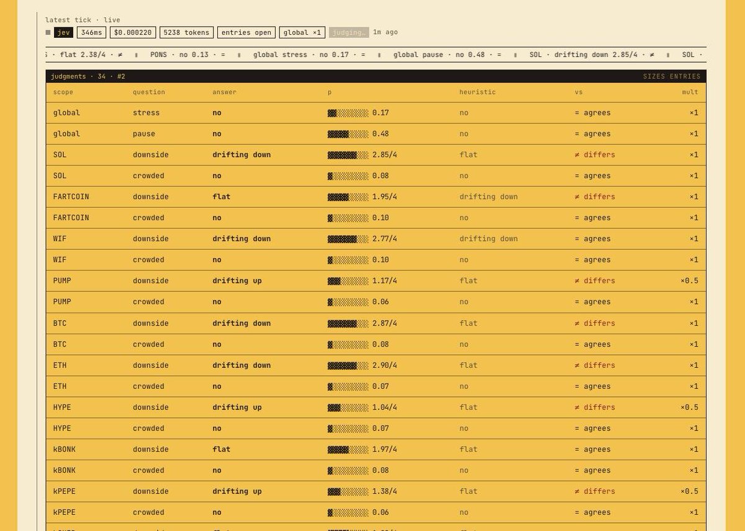Click the probability bar in the HYPE crowded row

pyautogui.click(x=348, y=429)
